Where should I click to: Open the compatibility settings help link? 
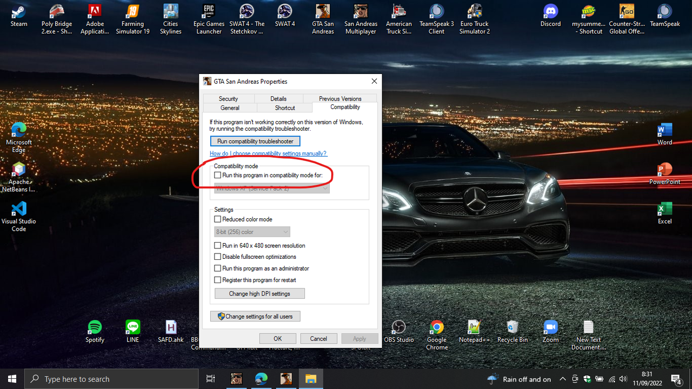coord(268,153)
